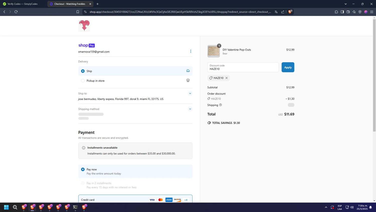View site information icon in address bar

click(x=85, y=12)
